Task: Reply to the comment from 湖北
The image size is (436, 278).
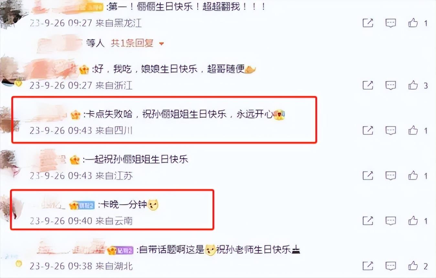Action: [x=391, y=266]
